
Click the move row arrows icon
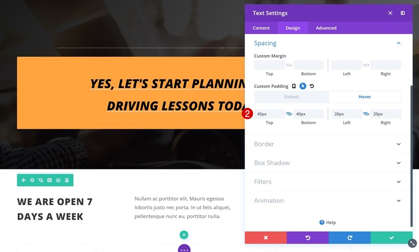(23, 180)
